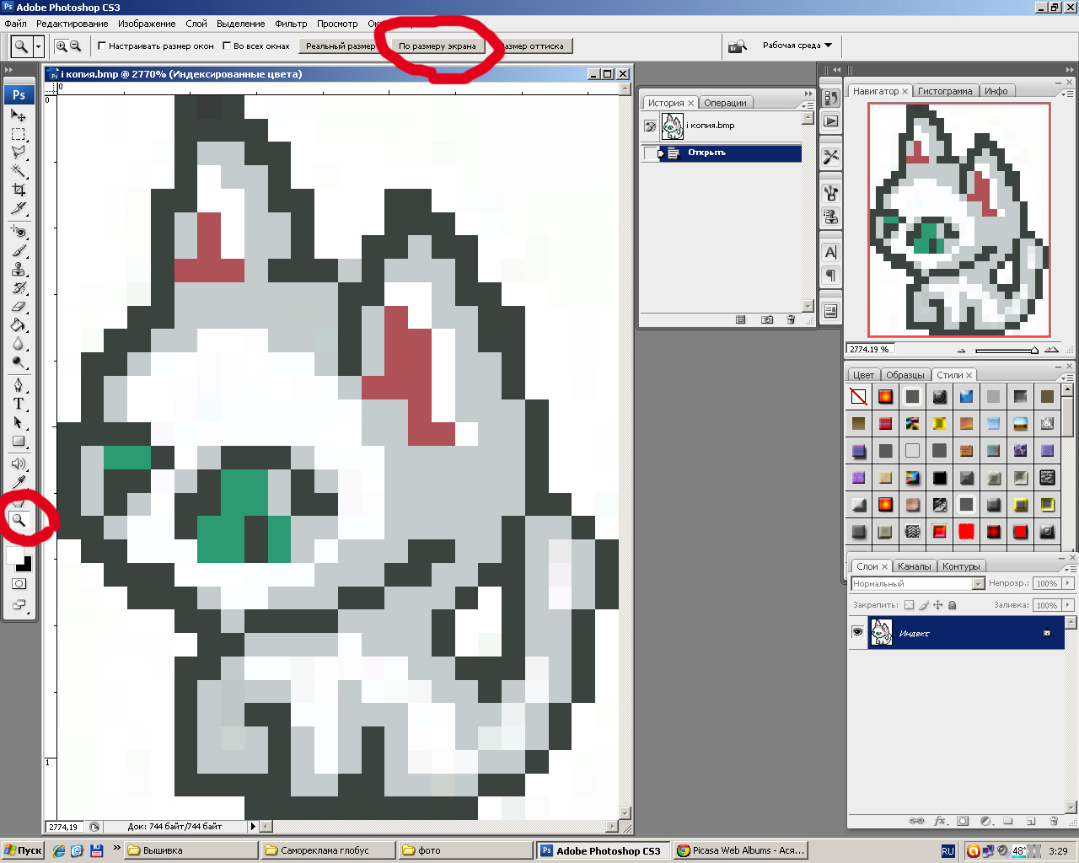The width and height of the screenshot is (1079, 863).
Task: Switch to the Гистограмма tab
Action: pyautogui.click(x=945, y=91)
